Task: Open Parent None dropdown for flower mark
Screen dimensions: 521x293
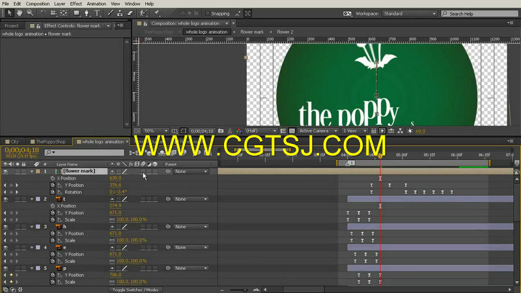Action: pyautogui.click(x=191, y=171)
